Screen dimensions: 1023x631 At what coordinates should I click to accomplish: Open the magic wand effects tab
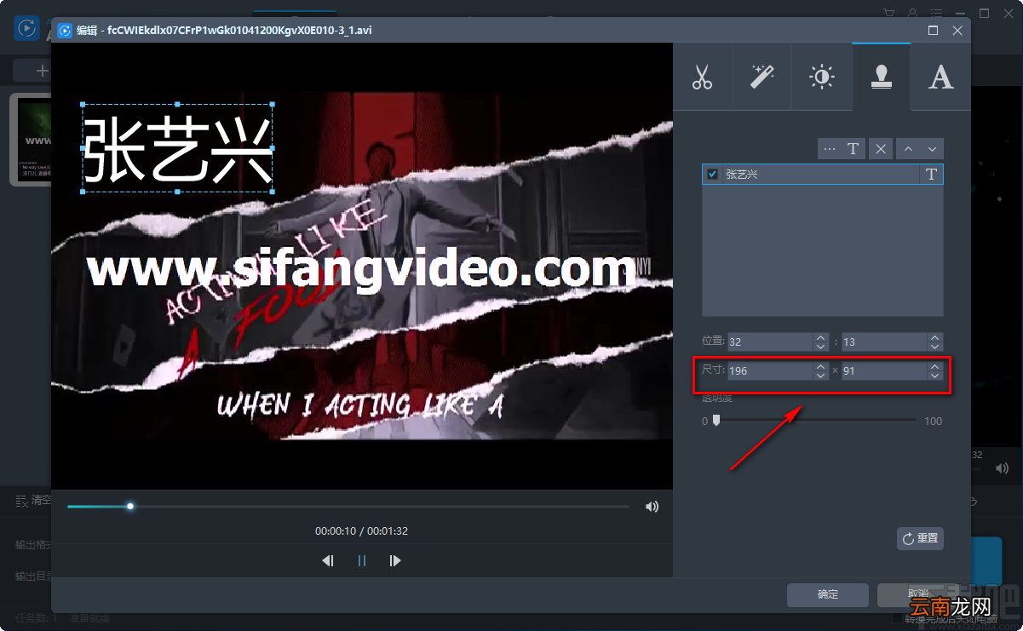click(762, 77)
